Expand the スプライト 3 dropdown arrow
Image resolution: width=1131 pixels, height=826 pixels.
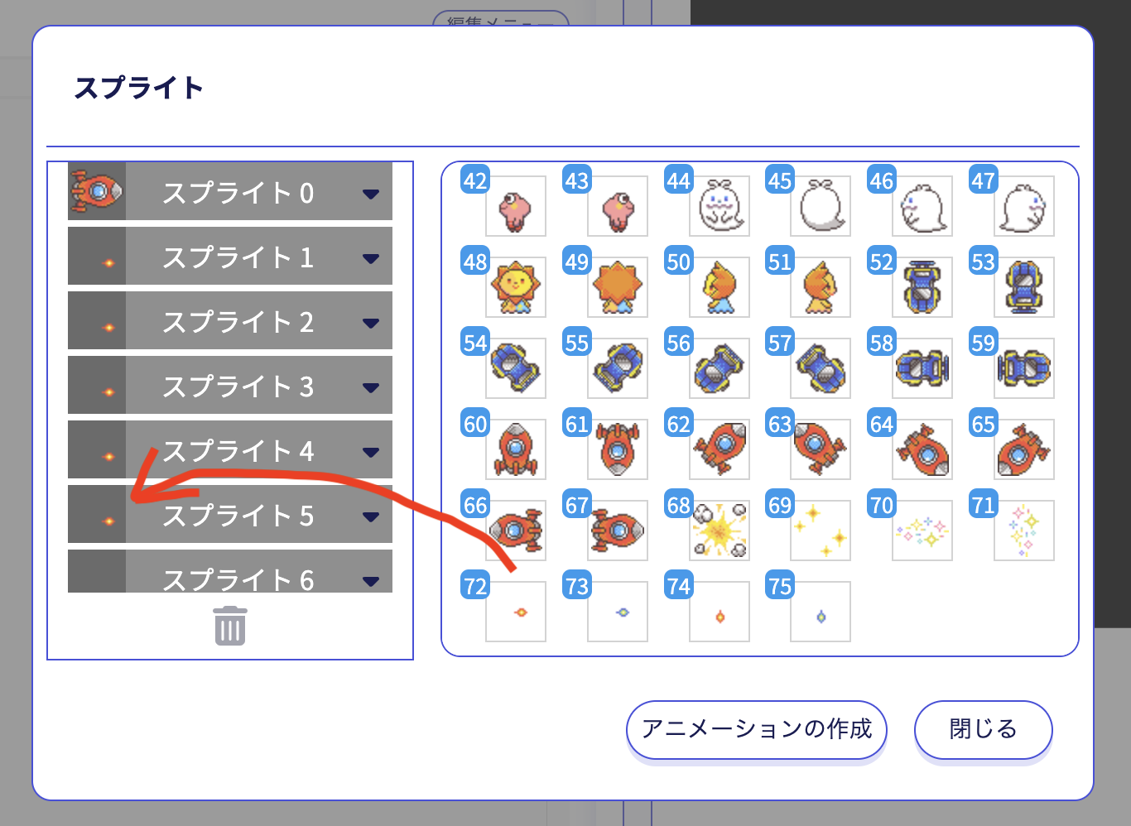pos(371,387)
